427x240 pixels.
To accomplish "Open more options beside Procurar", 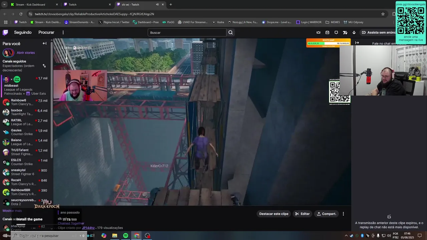I will 63,32.
